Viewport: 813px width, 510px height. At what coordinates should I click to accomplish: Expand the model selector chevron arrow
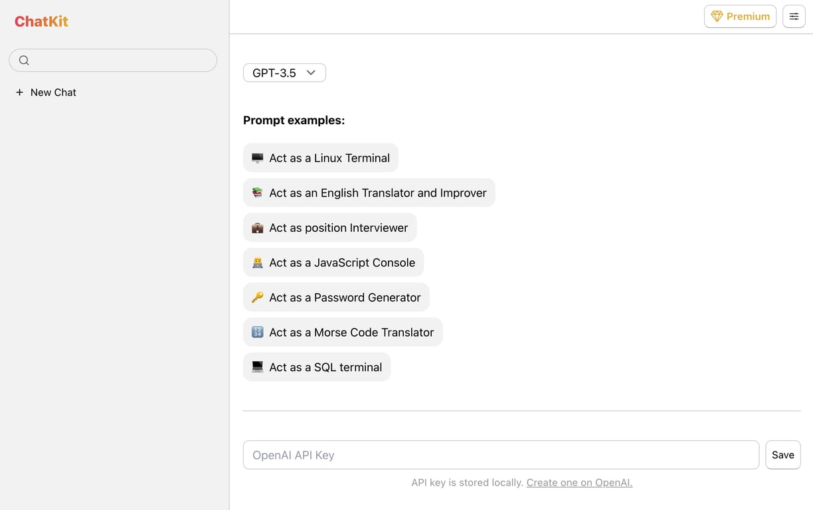[x=311, y=73]
